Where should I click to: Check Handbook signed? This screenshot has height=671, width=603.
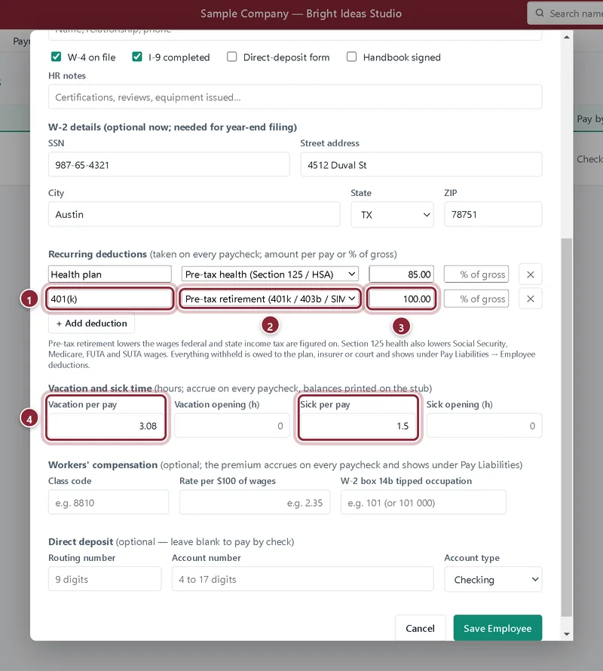click(351, 57)
